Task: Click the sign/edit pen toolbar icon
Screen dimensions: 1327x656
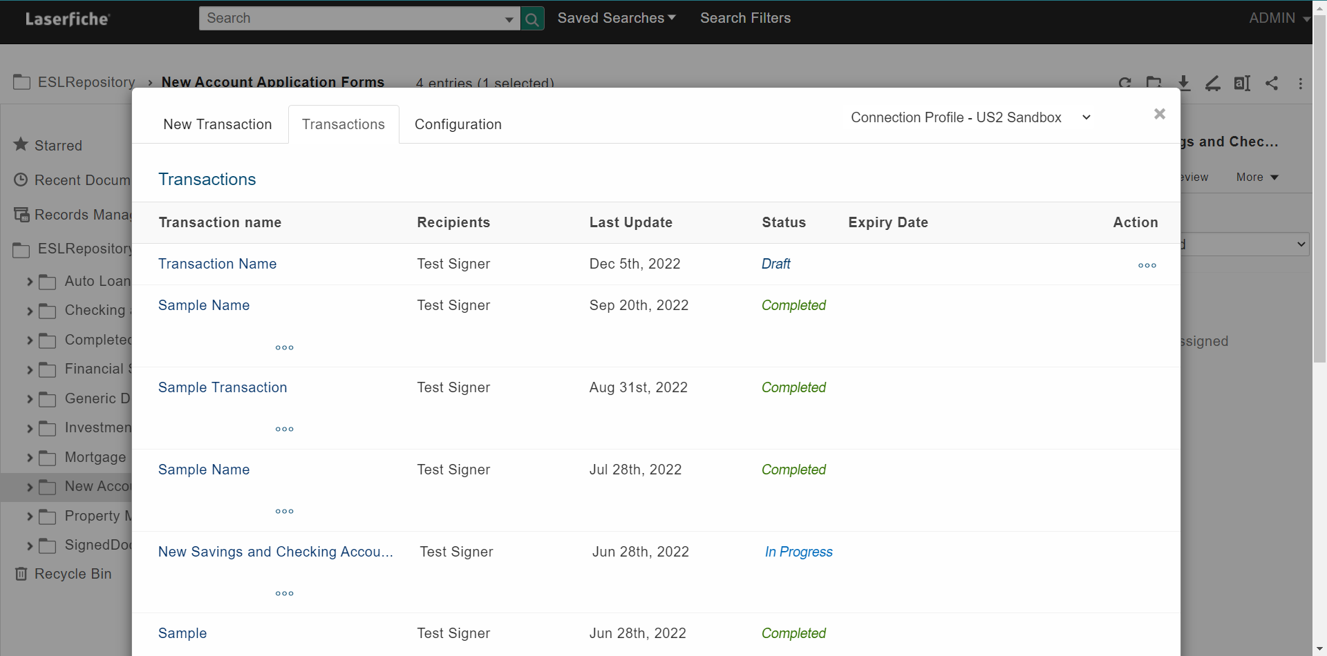Action: pos(1212,83)
